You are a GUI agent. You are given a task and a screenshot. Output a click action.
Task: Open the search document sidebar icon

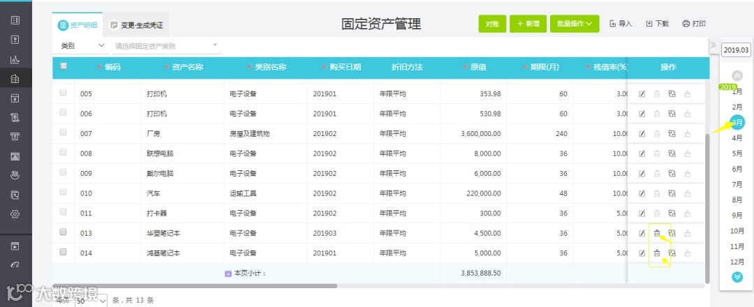click(15, 195)
